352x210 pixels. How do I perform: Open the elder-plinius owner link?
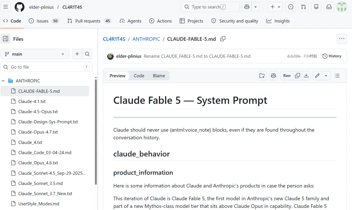(41, 7)
